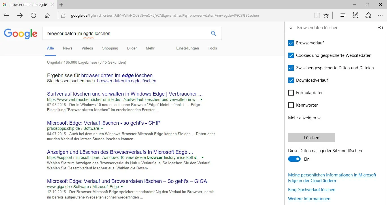The image size is (387, 205).
Task: Open Surfverlauf löschen und verwalten result
Action: [125, 94]
